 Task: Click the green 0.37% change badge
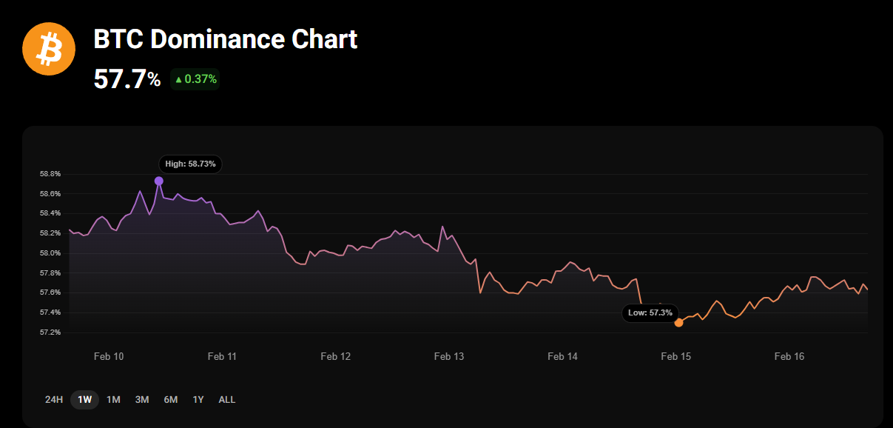coord(195,79)
